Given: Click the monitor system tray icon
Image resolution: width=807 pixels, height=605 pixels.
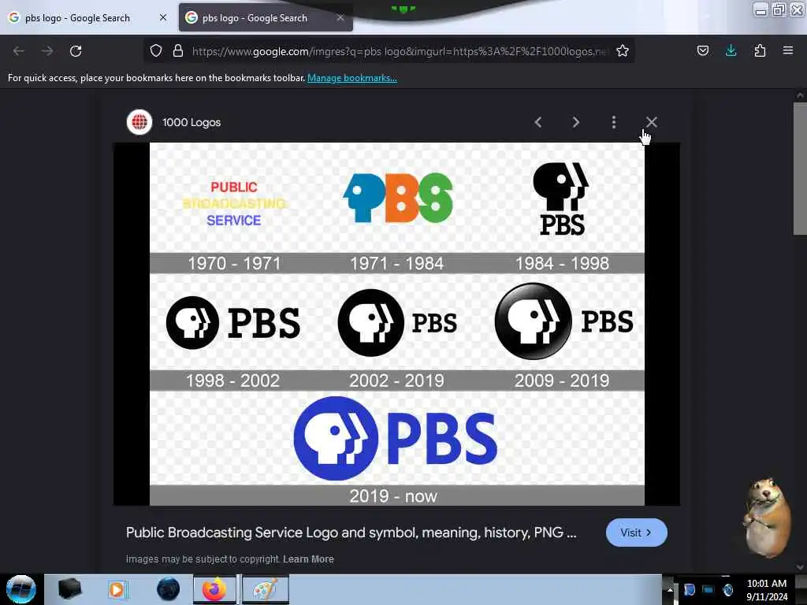Looking at the screenshot, I should [x=708, y=590].
